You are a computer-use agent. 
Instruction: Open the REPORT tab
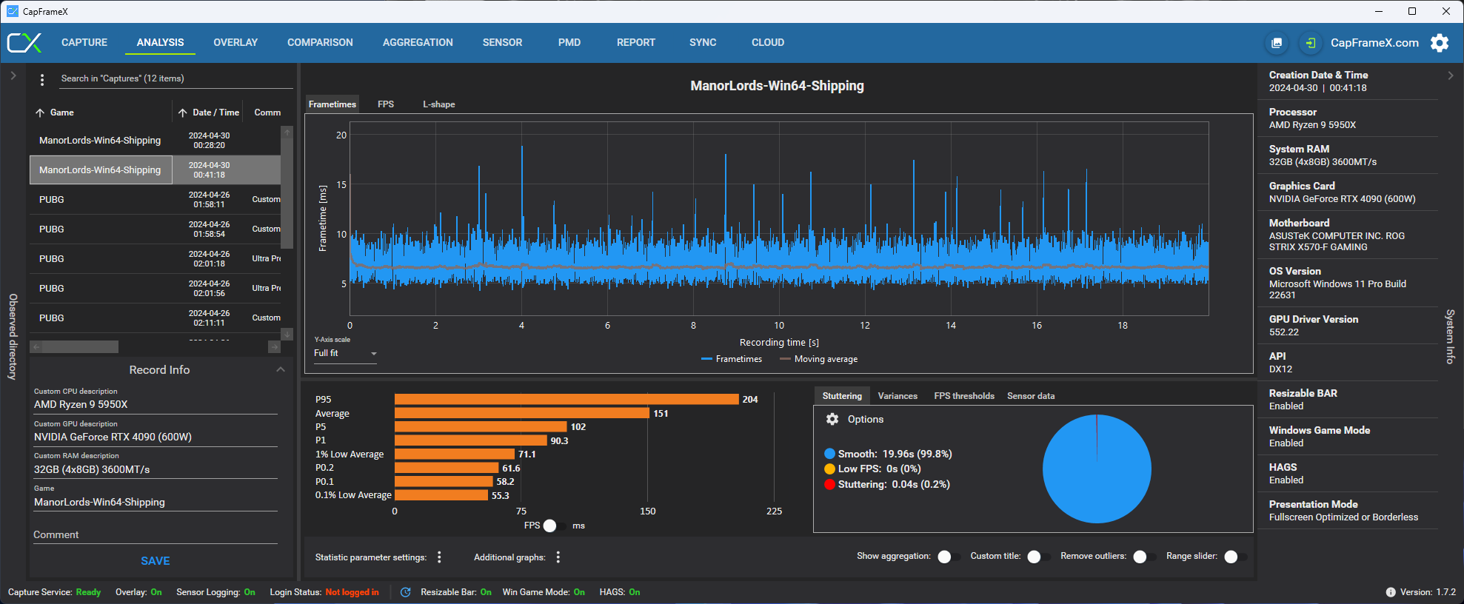pyautogui.click(x=636, y=42)
